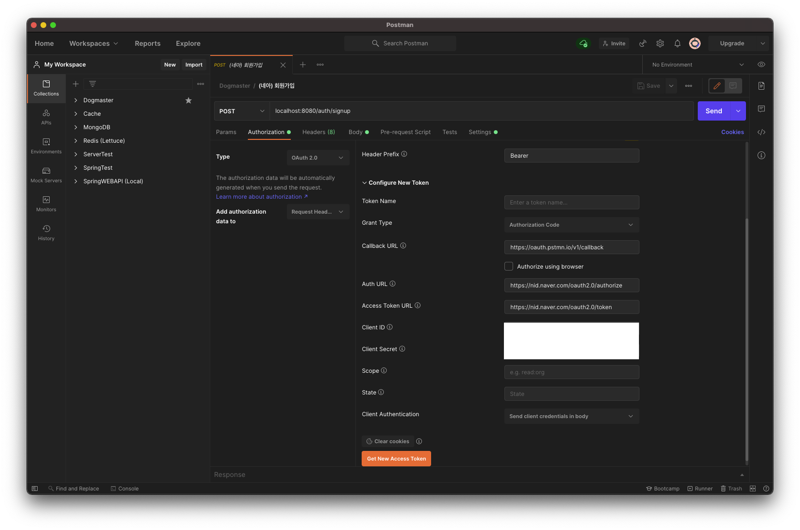Open the Mock Servers sidebar panel
Screen dimensions: 800x530
46,175
